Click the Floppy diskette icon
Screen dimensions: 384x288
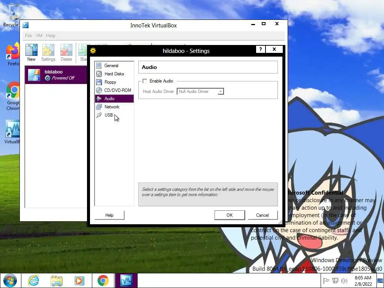(99, 82)
